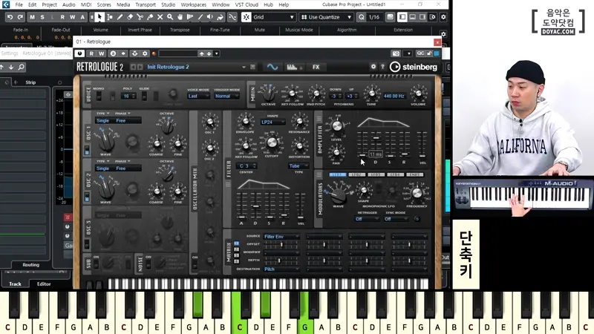Toggle OSC 1 on/off switch
The height and width of the screenshot is (334, 594).
coord(87,151)
